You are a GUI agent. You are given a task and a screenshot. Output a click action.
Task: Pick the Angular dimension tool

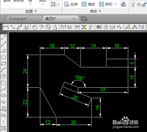[x=55, y=27]
